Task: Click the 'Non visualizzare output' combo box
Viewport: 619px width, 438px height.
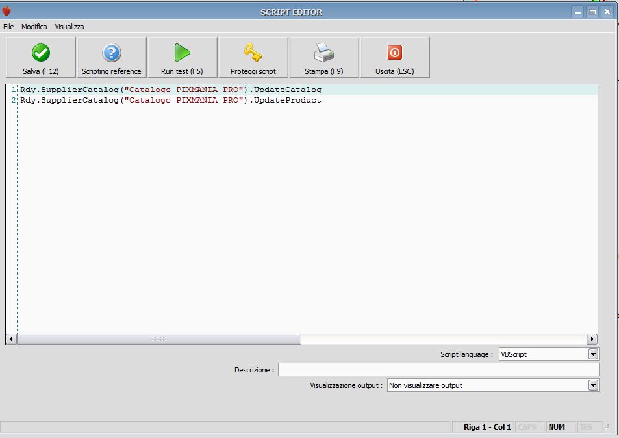Action: coord(493,385)
